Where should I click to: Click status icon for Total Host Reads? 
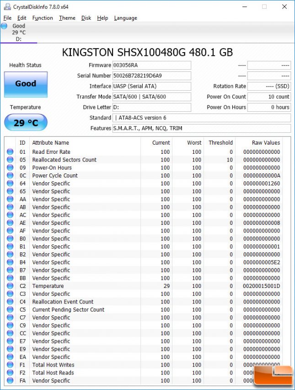click(x=10, y=372)
